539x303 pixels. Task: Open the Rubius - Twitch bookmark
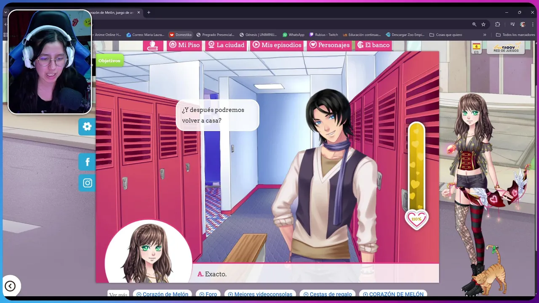click(x=324, y=35)
